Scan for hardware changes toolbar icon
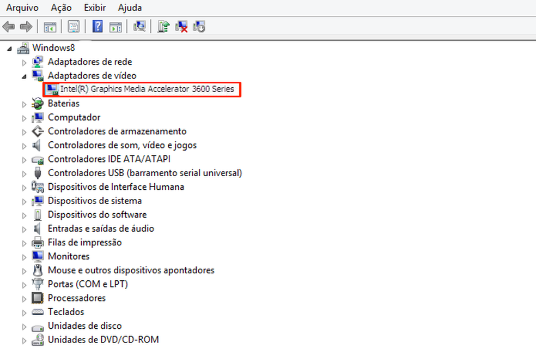The image size is (536, 349). click(139, 26)
